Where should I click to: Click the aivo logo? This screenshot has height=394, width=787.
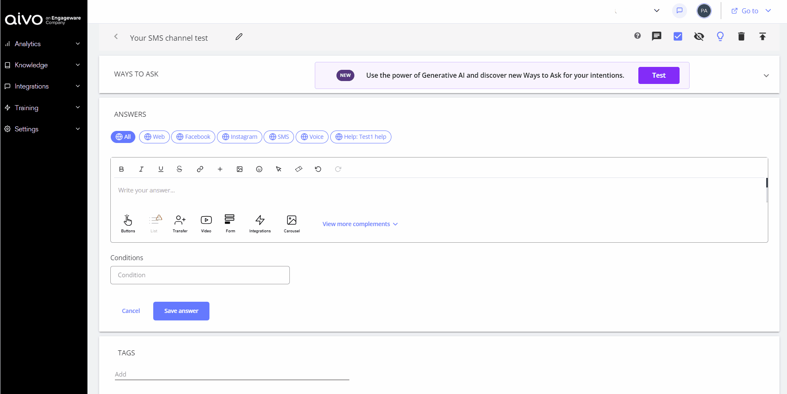click(x=43, y=19)
